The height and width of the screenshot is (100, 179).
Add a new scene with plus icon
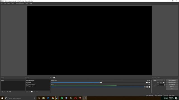pyautogui.click(x=2, y=92)
